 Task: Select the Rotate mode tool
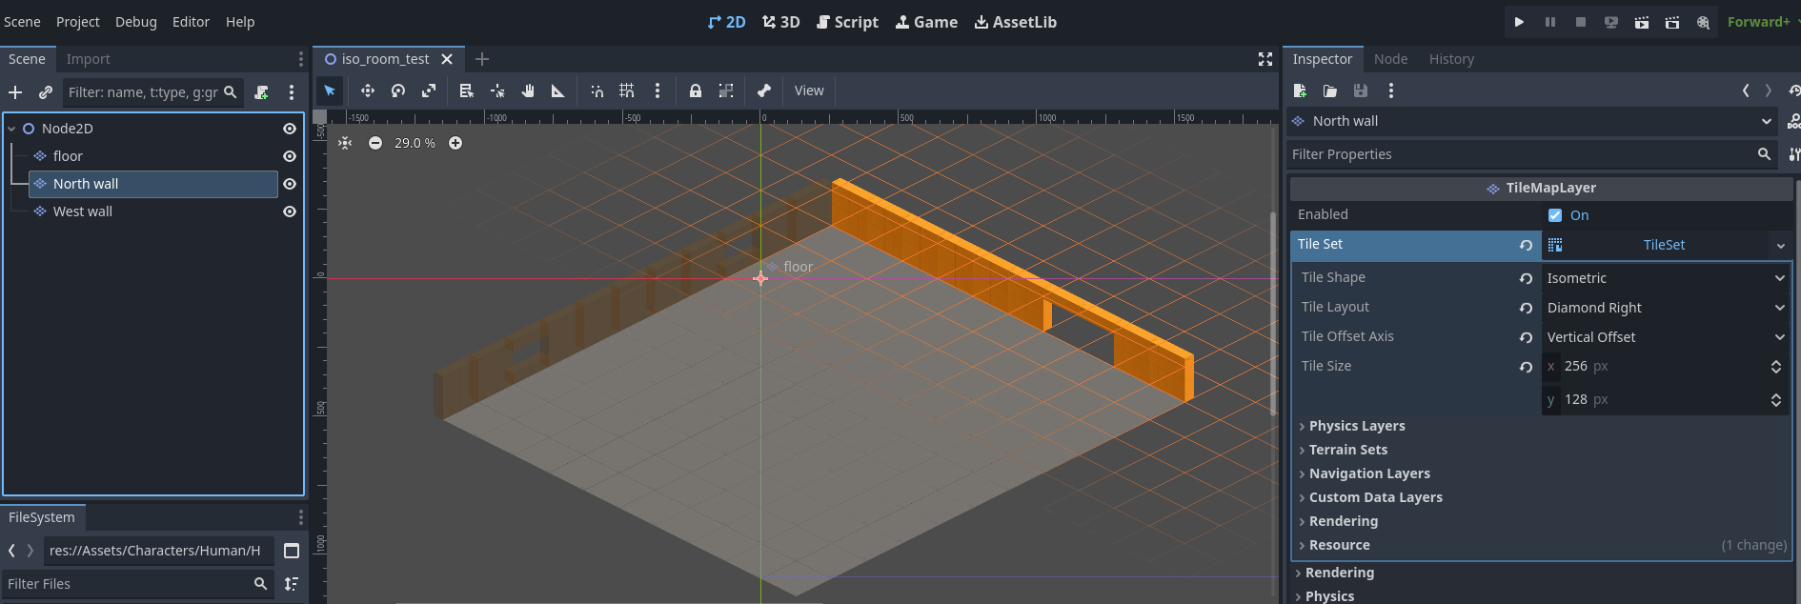[398, 91]
